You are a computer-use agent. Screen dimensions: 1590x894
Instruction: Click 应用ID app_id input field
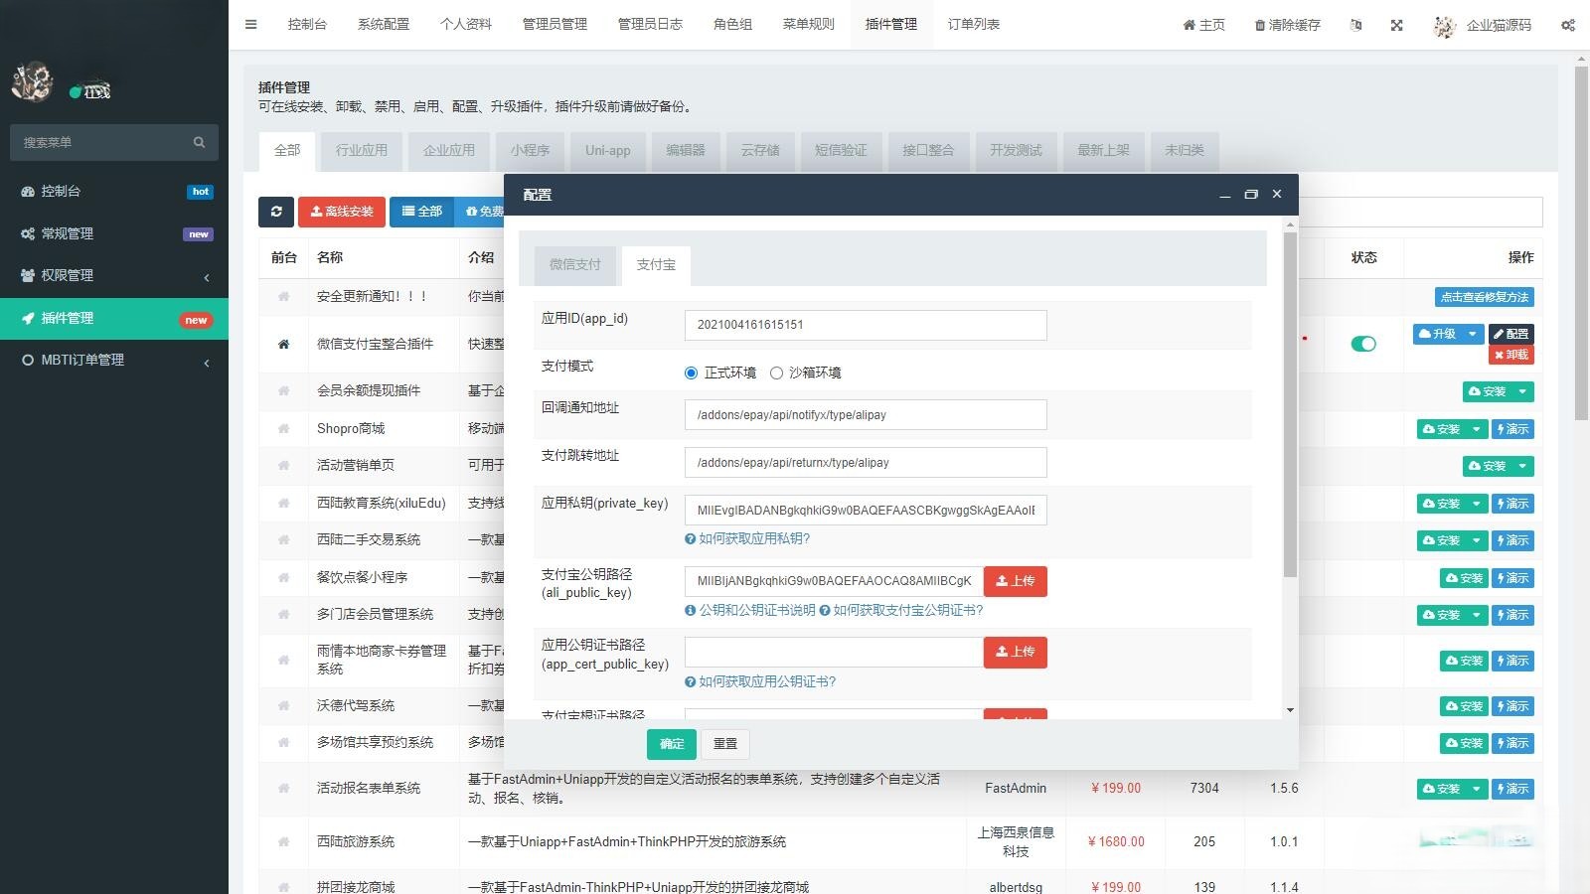(x=866, y=325)
